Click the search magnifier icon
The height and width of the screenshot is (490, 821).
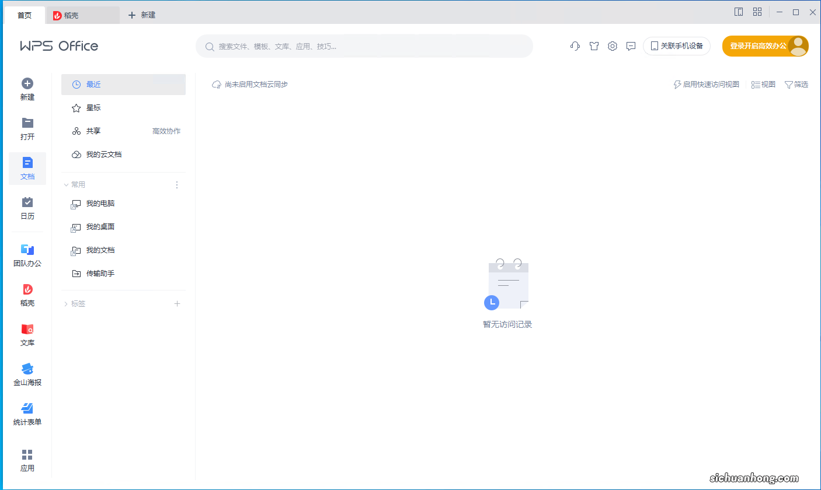pyautogui.click(x=209, y=46)
